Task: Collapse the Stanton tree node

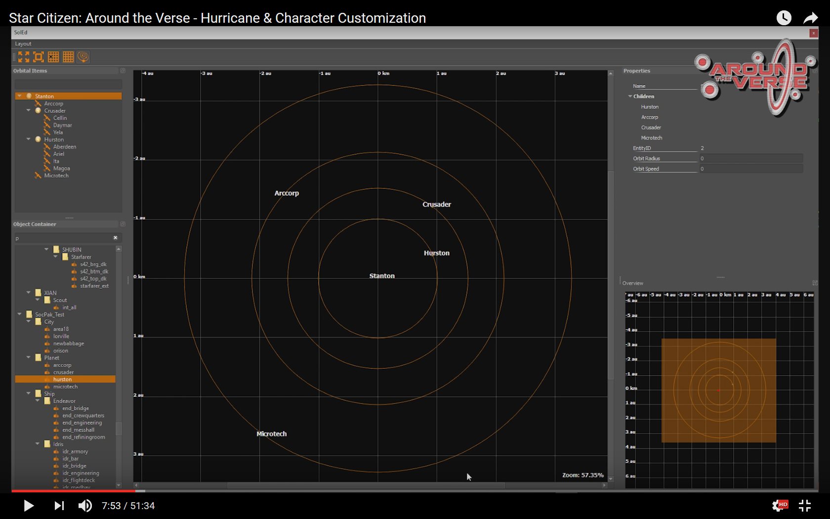Action: (19, 96)
